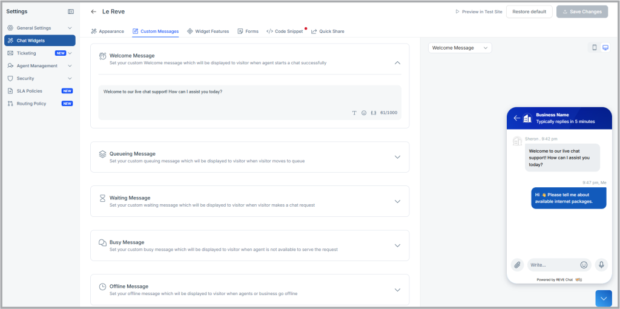The width and height of the screenshot is (620, 309).
Task: Open emoji picker in chat widget input
Action: pos(584,265)
